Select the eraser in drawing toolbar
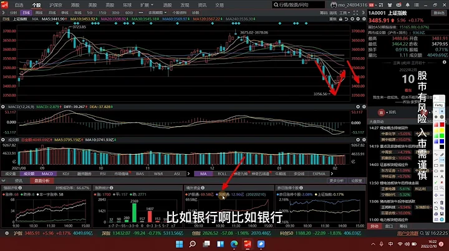 click(442, 154)
